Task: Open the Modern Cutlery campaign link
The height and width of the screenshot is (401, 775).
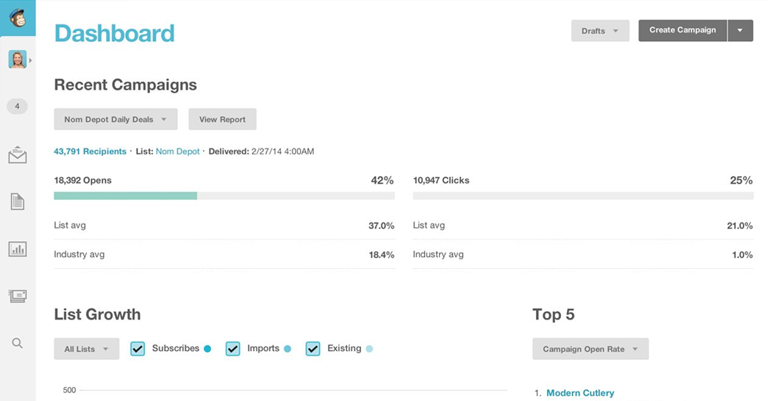Action: (x=580, y=393)
